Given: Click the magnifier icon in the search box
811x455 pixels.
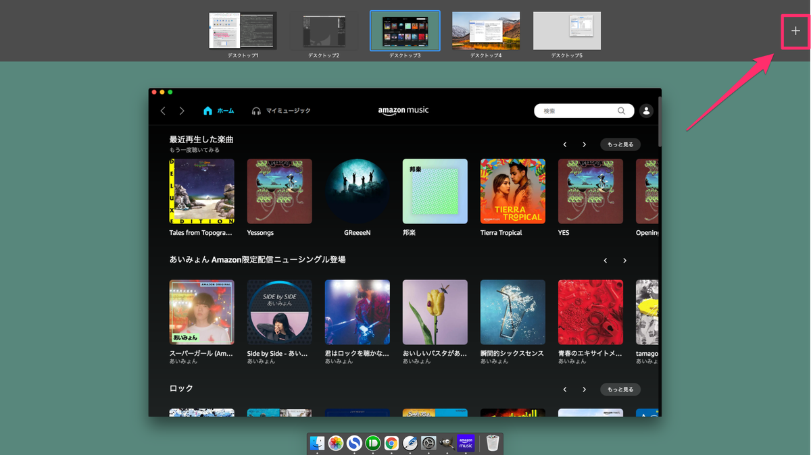Looking at the screenshot, I should pos(621,111).
